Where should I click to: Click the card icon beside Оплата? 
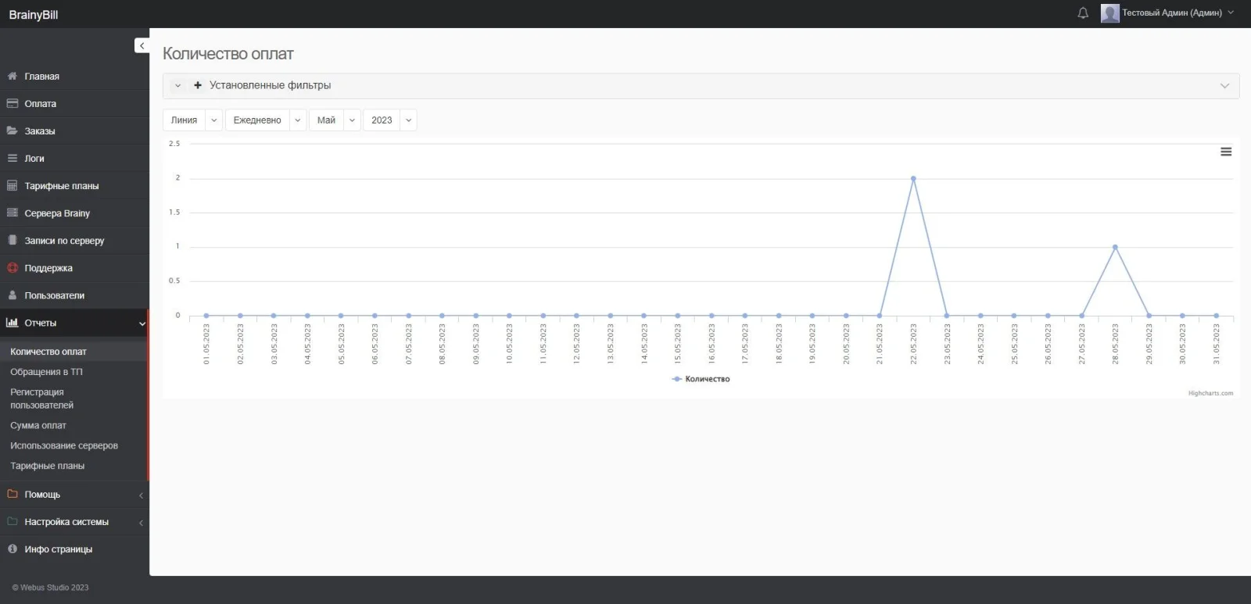[x=13, y=104]
